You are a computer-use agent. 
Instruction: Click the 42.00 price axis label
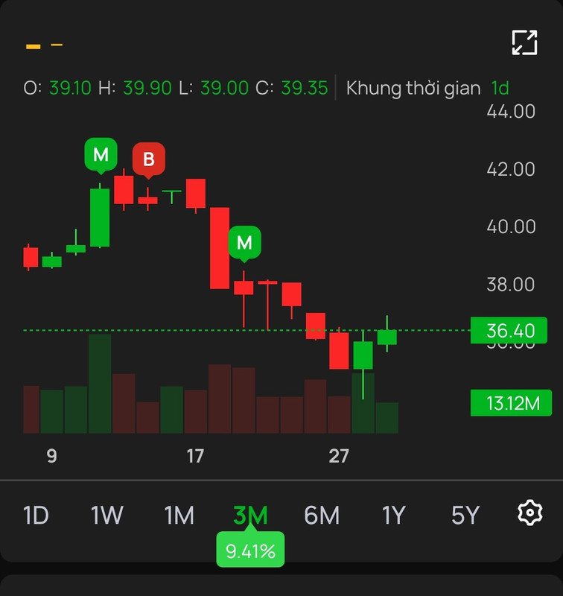pos(511,169)
